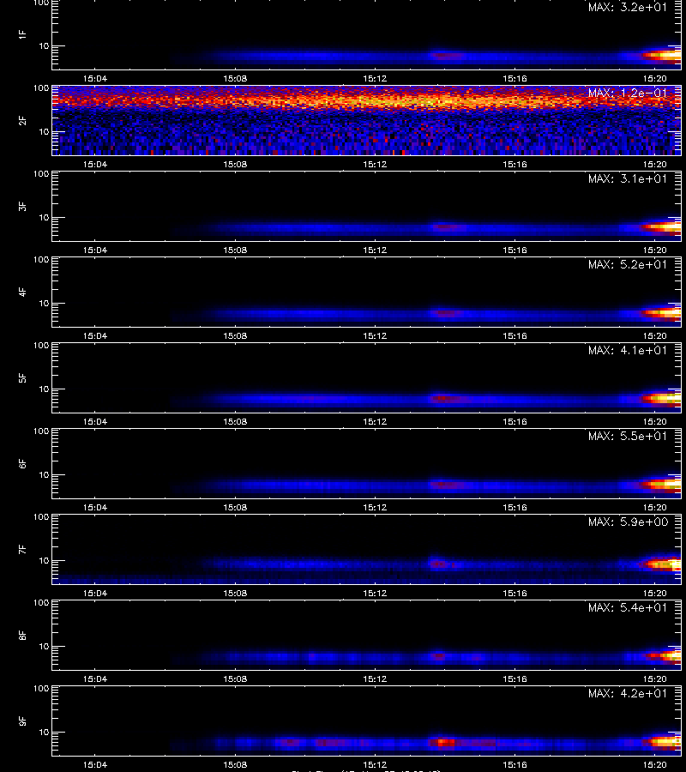The width and height of the screenshot is (686, 772).
Task: Click "15:12" tick label under the 3F panel
Action: [x=375, y=250]
